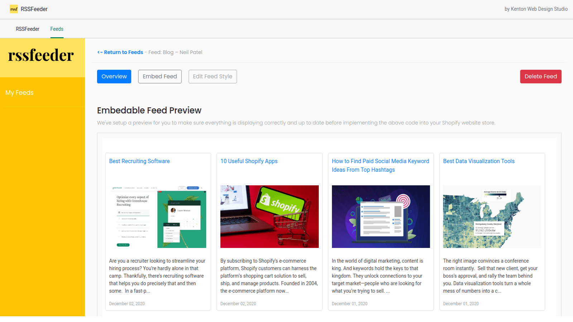Click the by Kenton Web Design Studio link
The height and width of the screenshot is (322, 573).
click(536, 9)
